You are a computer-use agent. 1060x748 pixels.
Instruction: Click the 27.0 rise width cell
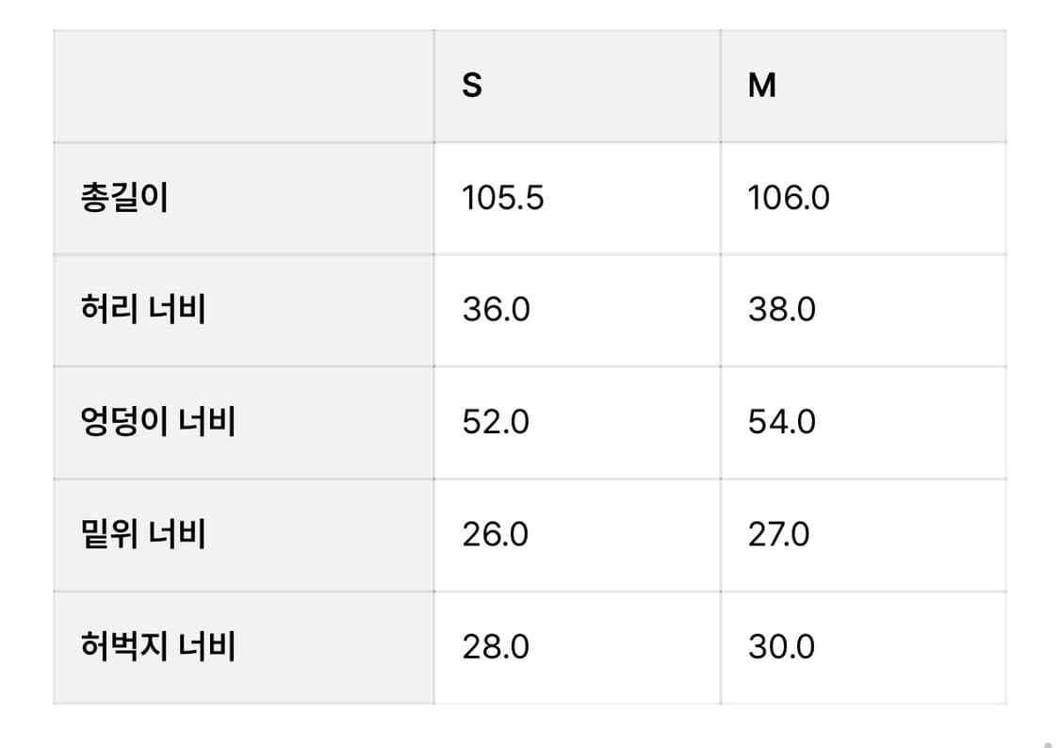point(778,534)
